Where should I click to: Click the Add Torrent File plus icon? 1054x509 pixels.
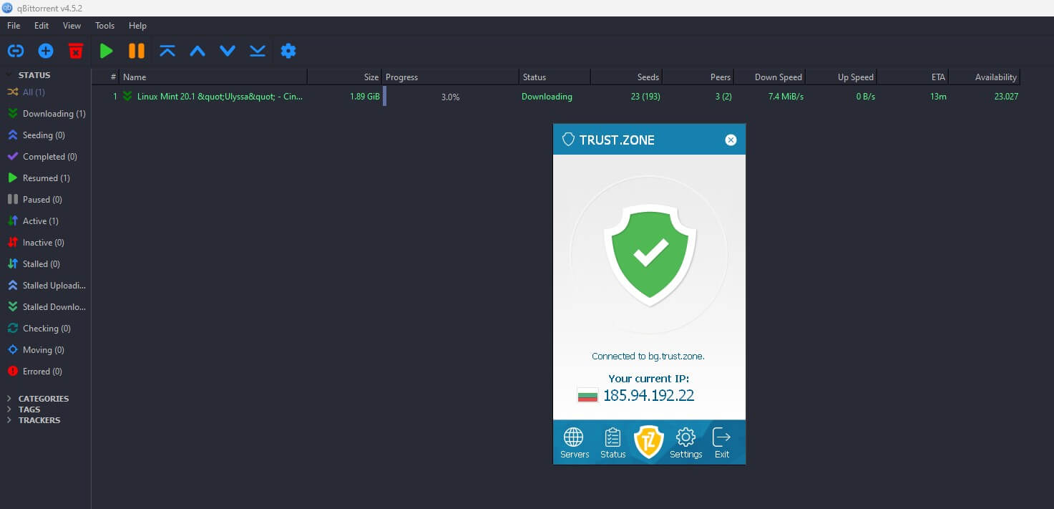[x=46, y=51]
